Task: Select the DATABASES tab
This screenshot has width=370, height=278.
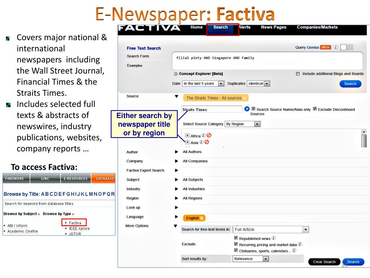Action: click(x=103, y=178)
